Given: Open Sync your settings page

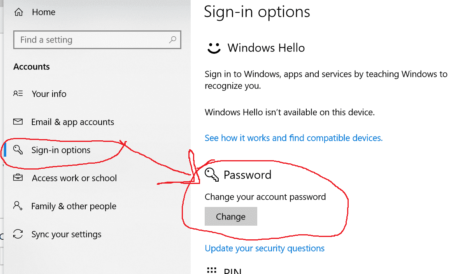Looking at the screenshot, I should (x=66, y=234).
